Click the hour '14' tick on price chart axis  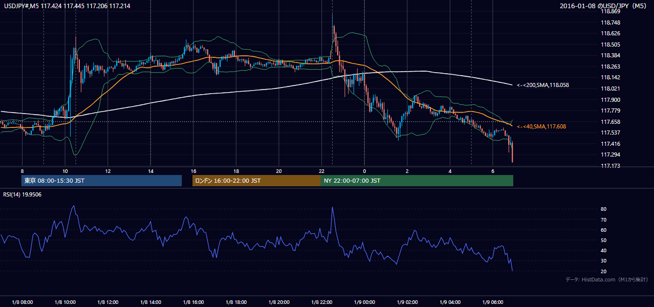pyautogui.click(x=150, y=171)
